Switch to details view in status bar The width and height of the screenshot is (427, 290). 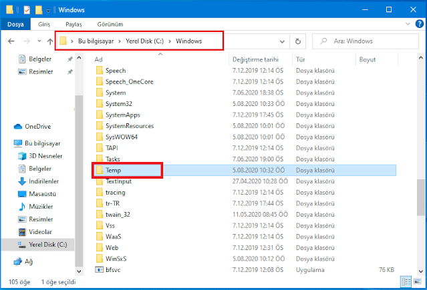tap(406, 282)
